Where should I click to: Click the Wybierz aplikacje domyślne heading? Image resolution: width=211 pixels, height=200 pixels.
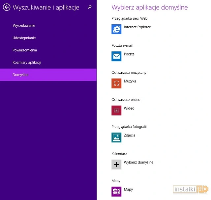149,7
